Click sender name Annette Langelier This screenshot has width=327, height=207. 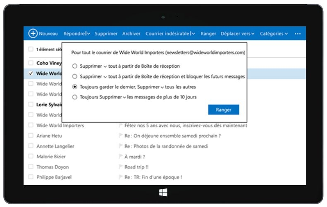pyautogui.click(x=55, y=146)
